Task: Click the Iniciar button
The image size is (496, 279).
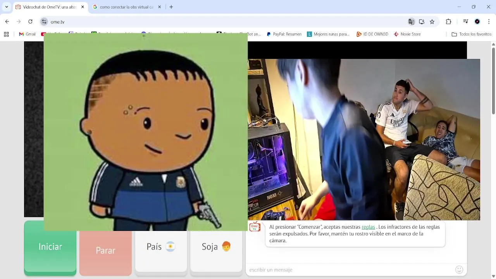Action: [x=50, y=248]
